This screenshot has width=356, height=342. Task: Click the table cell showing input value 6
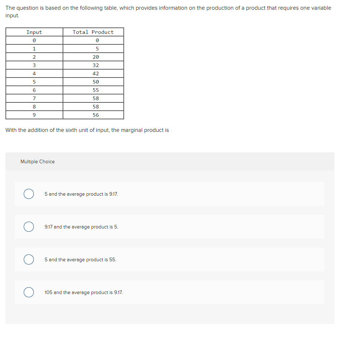click(34, 90)
